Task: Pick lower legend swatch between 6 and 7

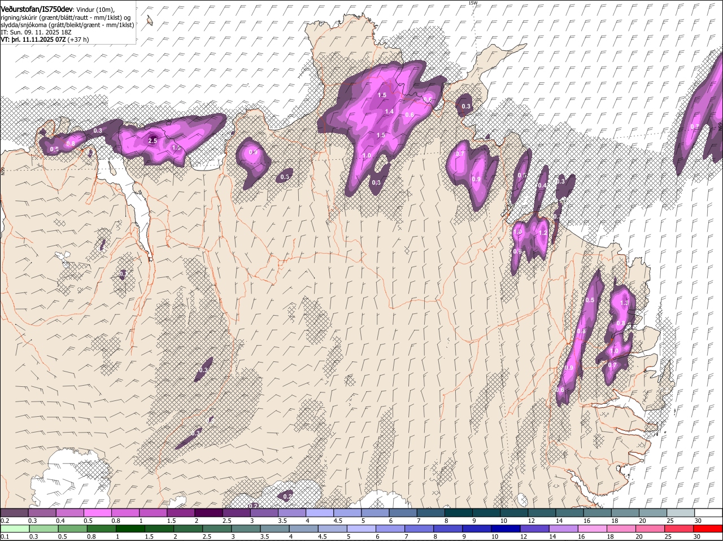Action: [x=391, y=529]
